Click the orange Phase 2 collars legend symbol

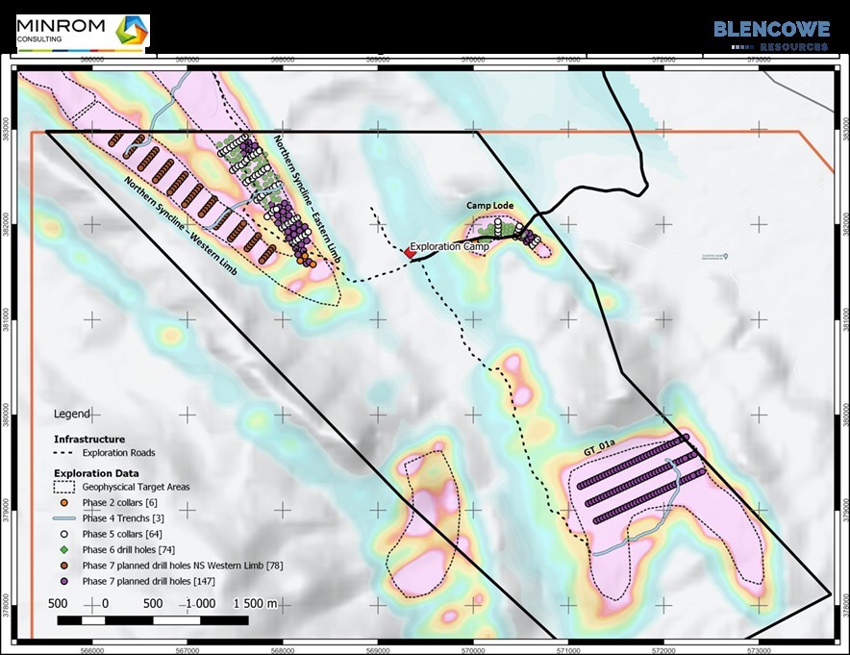click(x=63, y=501)
